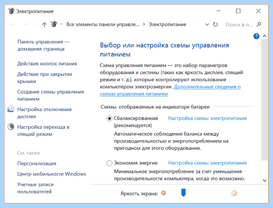Open Настройка отключения дисплея
Image resolution: width=273 pixels, height=208 pixels.
coord(44,113)
